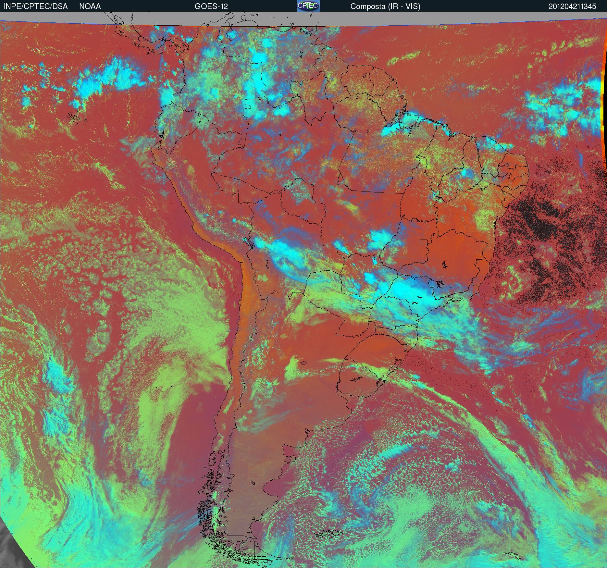
Task: Click the INPE/CPTEC/DSA header text
Action: point(35,6)
